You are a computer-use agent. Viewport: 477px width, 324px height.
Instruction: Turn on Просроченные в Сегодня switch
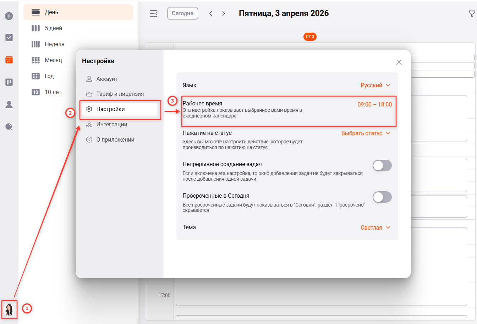(382, 197)
